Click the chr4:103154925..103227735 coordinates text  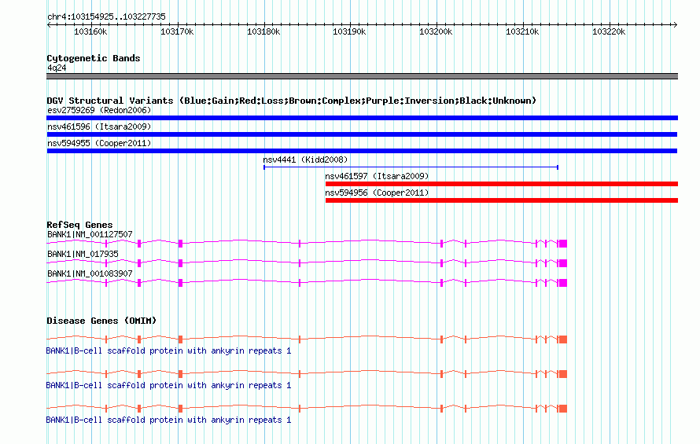pyautogui.click(x=106, y=17)
